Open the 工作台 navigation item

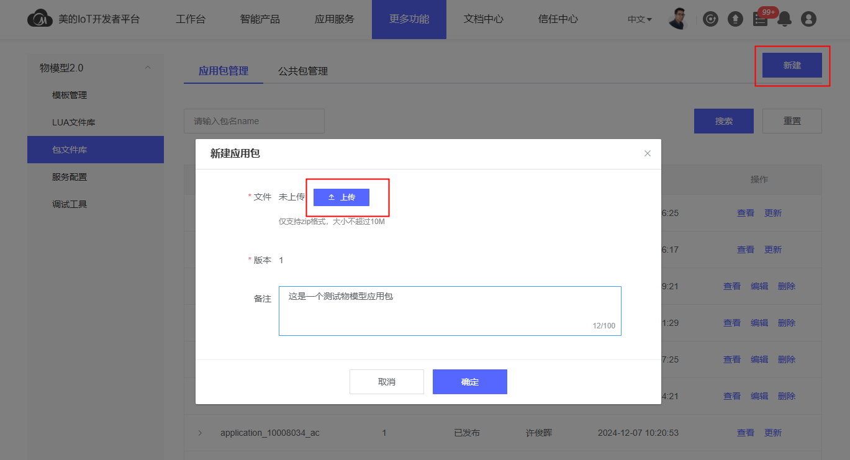pos(191,19)
